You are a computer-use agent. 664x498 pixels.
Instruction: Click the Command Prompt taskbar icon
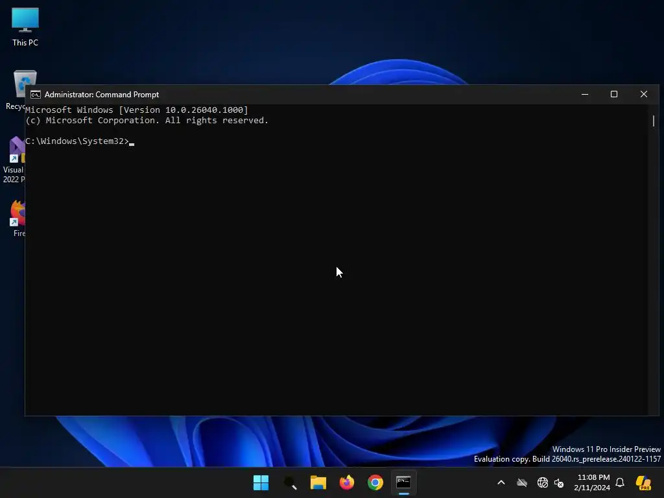(403, 482)
